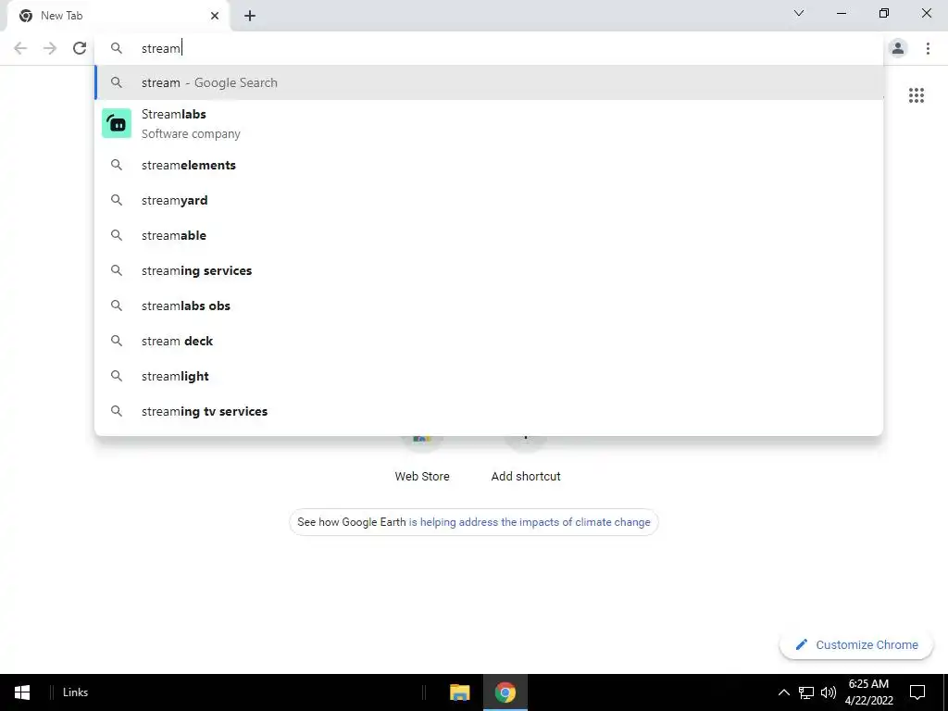Pick the streaming tv services suggestion
948x711 pixels.
coord(489,411)
